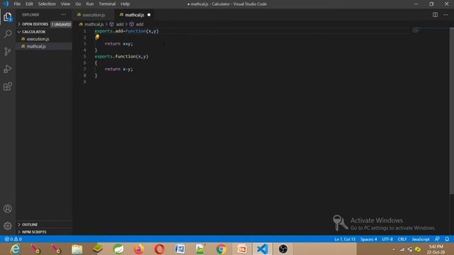Click 'return x-y;' code line

tap(118, 69)
